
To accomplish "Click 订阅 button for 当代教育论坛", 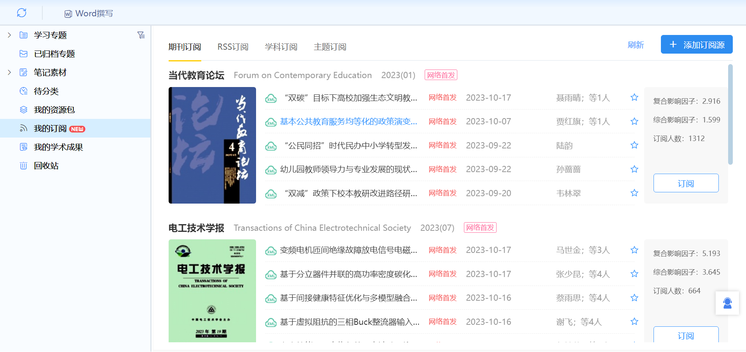I will (686, 183).
